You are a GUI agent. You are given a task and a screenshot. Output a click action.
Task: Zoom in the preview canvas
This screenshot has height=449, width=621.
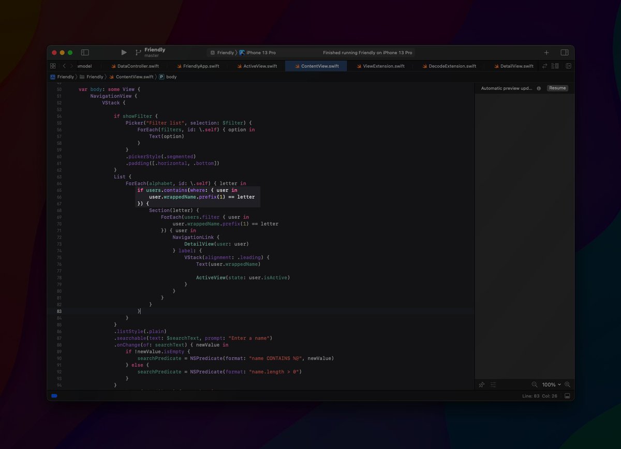(567, 384)
